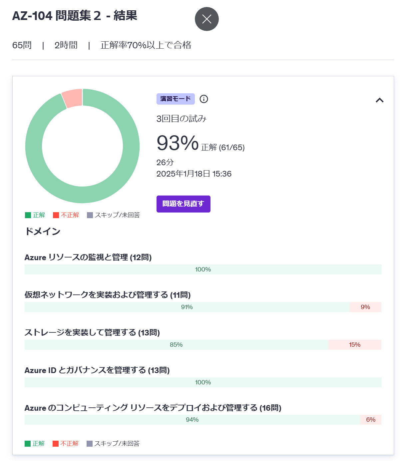Click the red 不正解 legend swatch under chart
This screenshot has width=402, height=461.
point(56,215)
